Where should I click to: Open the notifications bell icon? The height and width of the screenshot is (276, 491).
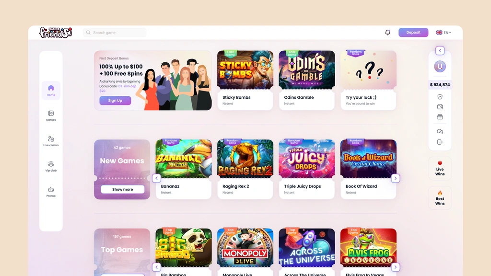(387, 33)
